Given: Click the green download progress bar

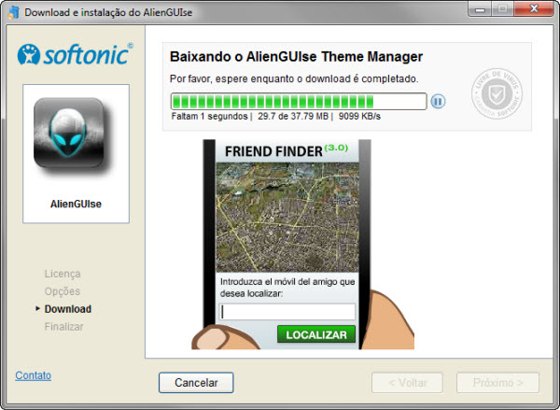Looking at the screenshot, I should [x=298, y=101].
